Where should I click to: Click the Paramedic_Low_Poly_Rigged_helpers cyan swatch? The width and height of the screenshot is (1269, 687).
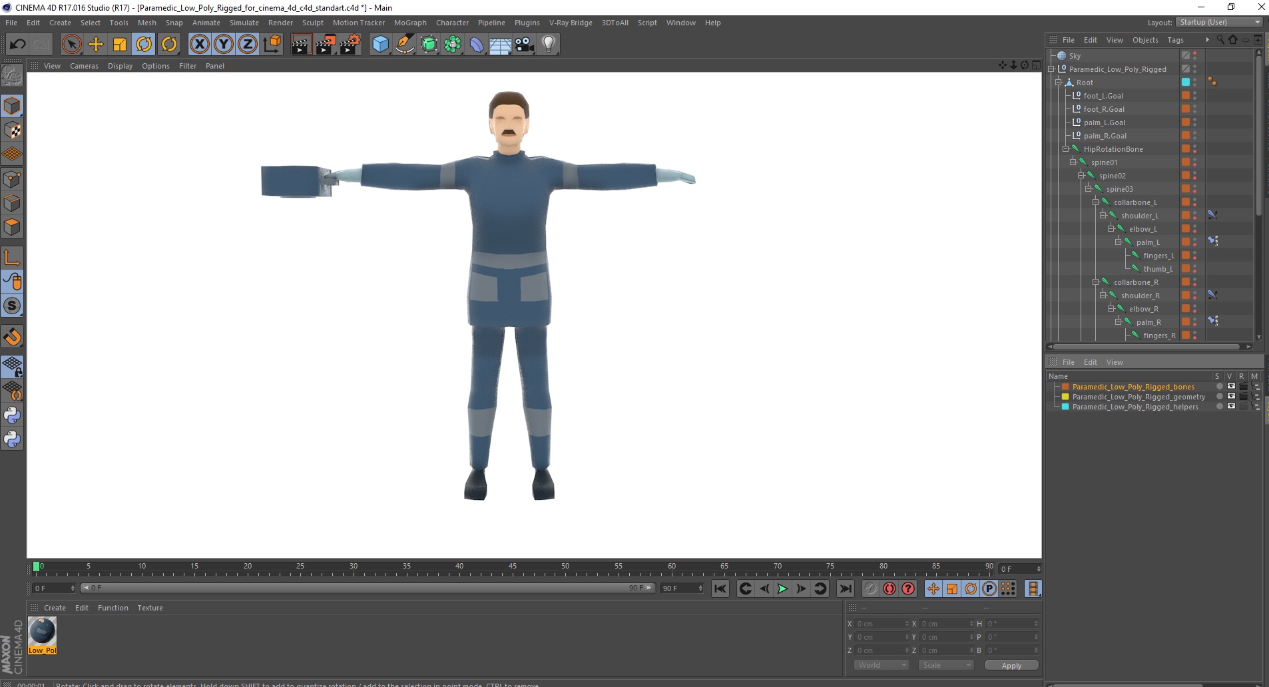[x=1065, y=407]
